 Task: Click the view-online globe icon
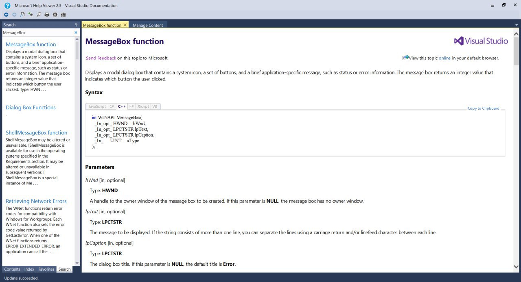pyautogui.click(x=405, y=58)
